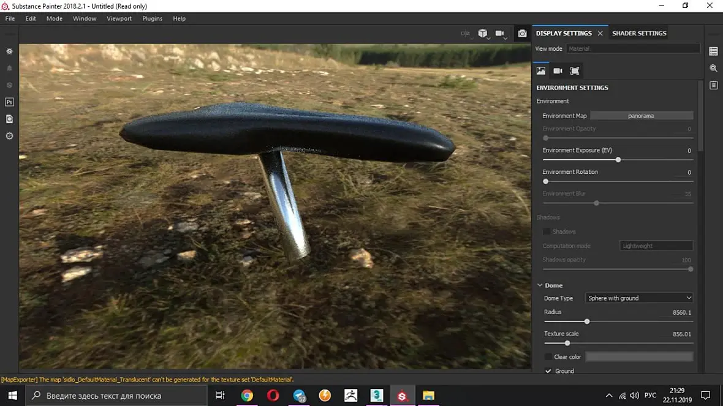Toggle the Shadows checkbox
The image size is (723, 406).
pos(547,231)
